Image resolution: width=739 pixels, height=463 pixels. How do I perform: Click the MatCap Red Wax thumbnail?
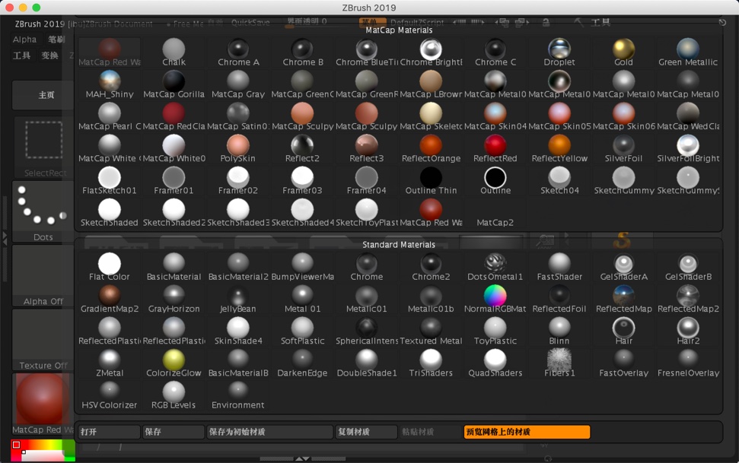click(43, 395)
